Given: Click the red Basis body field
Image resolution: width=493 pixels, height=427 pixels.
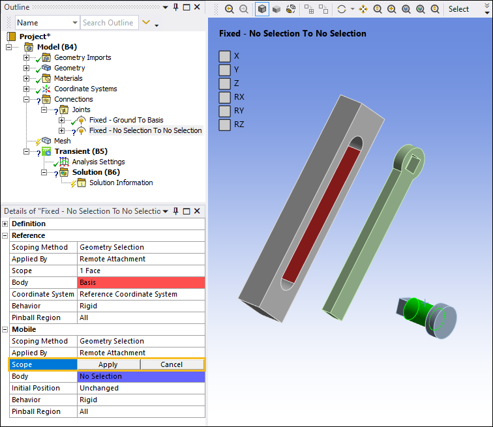Looking at the screenshot, I should (x=141, y=282).
